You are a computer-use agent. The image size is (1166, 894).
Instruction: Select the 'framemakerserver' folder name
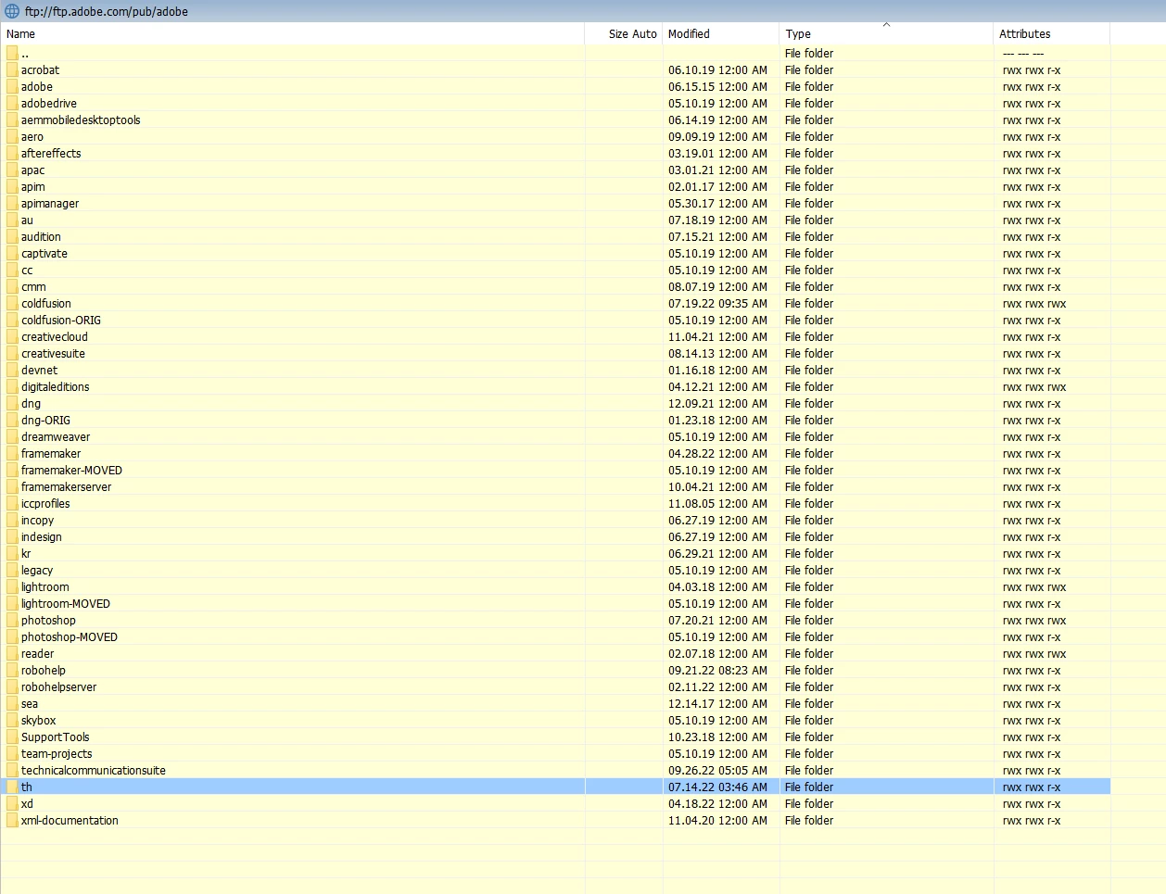click(x=66, y=486)
